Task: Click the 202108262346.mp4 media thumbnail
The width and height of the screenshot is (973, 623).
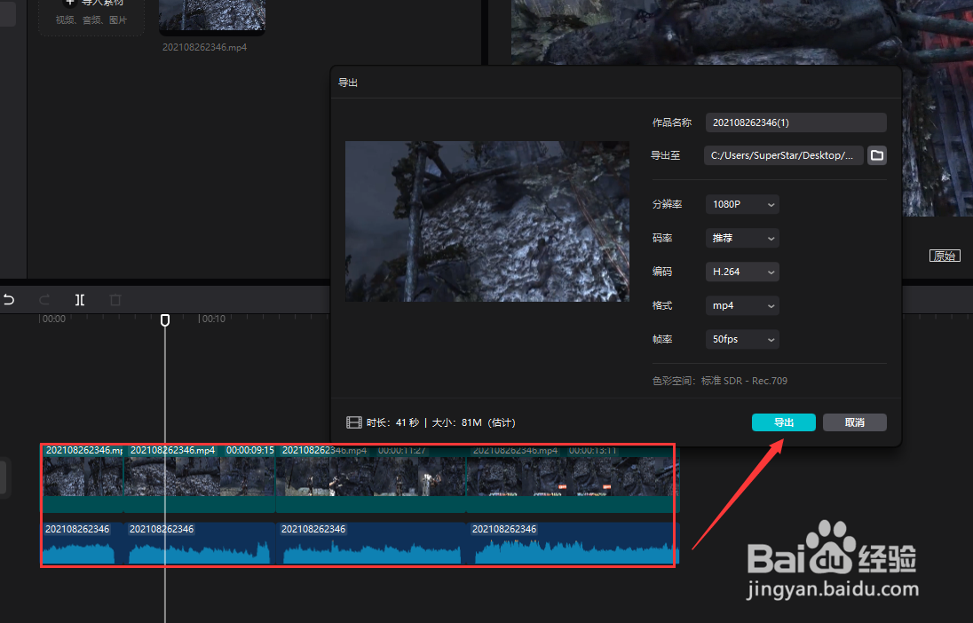Action: (x=212, y=16)
